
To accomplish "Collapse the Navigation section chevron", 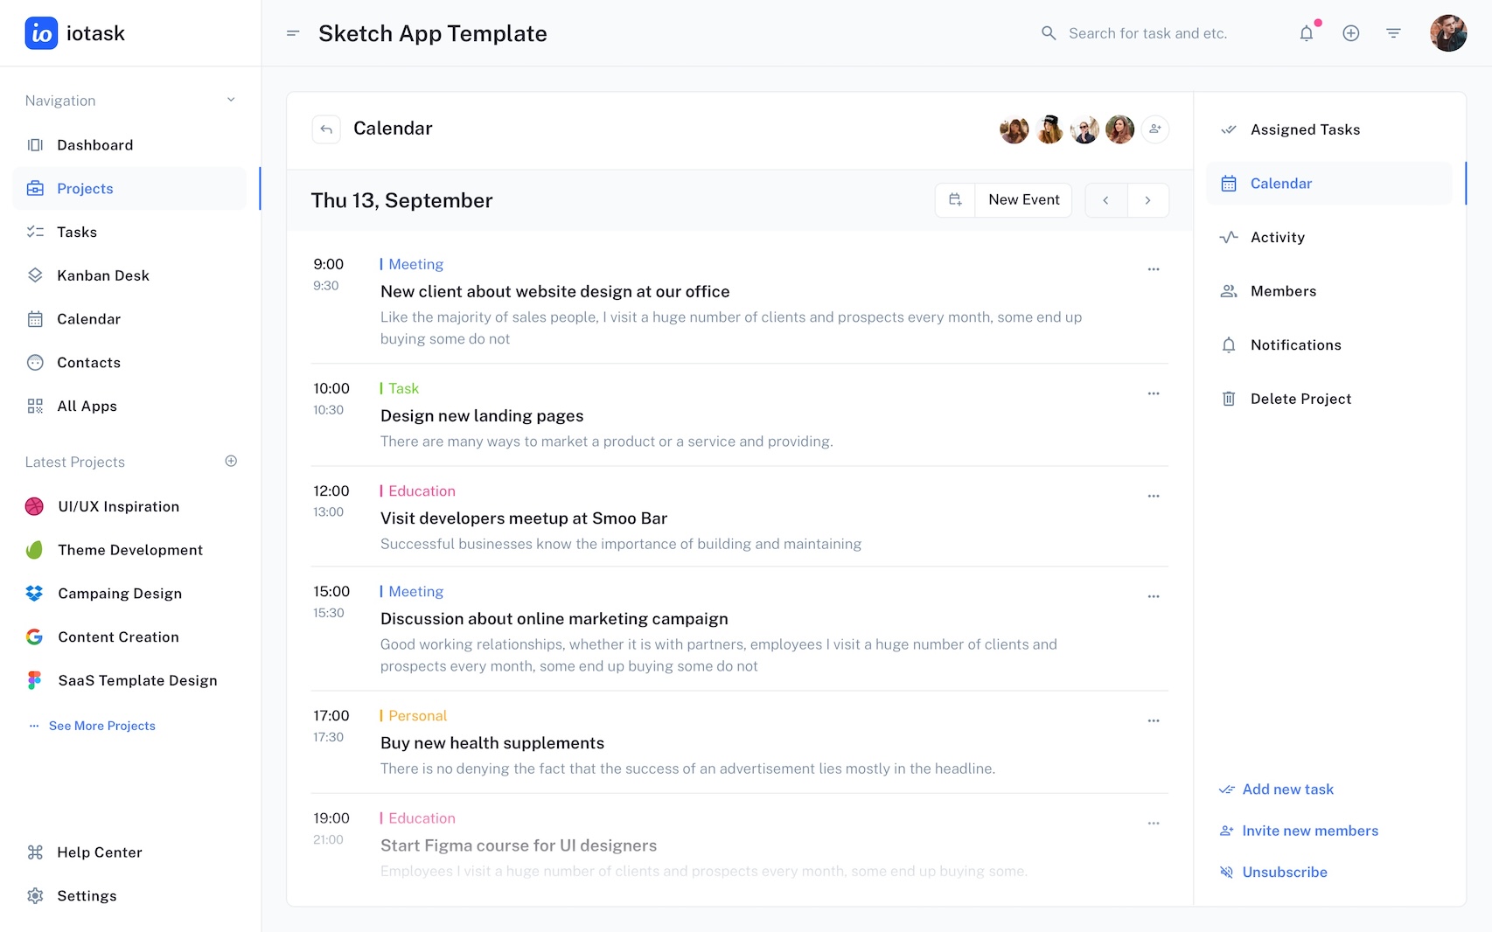I will click(231, 100).
